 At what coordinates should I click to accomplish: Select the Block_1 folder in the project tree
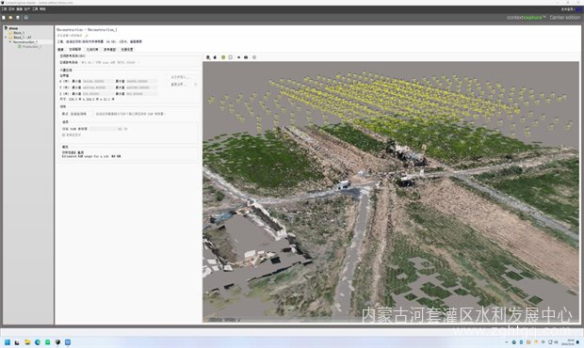(x=17, y=33)
